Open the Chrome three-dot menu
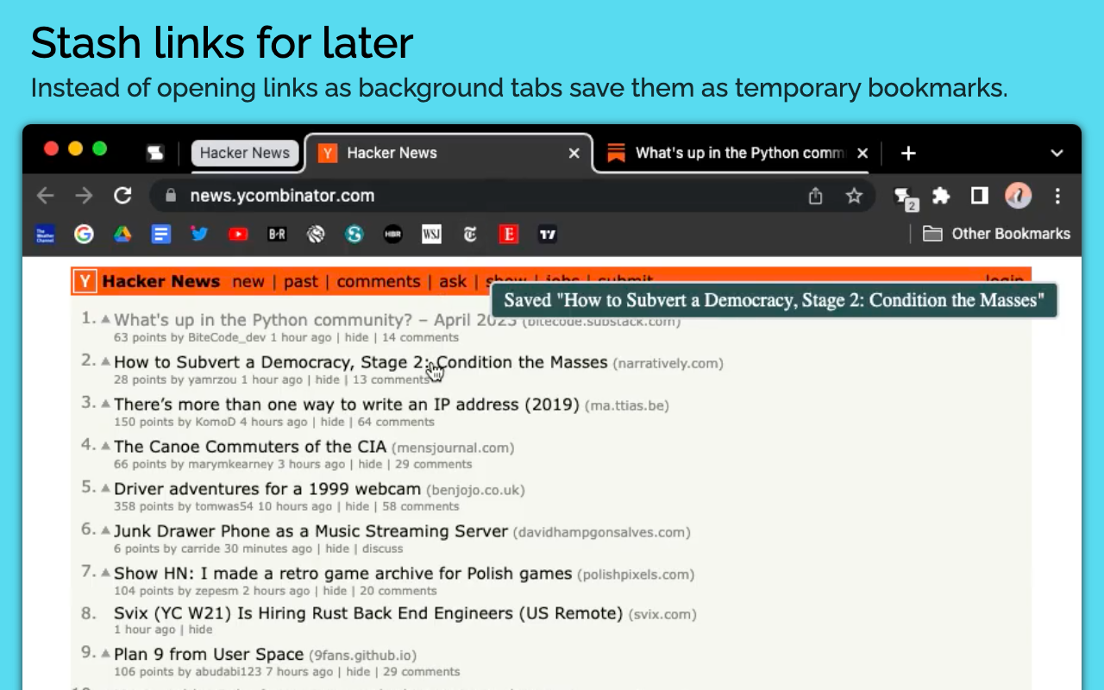Image resolution: width=1104 pixels, height=690 pixels. [1057, 196]
